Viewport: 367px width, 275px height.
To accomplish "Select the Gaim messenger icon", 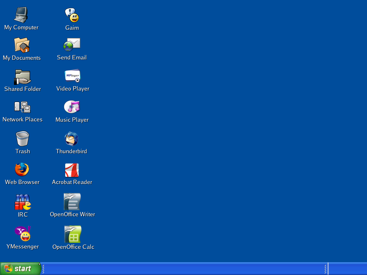I will (72, 15).
